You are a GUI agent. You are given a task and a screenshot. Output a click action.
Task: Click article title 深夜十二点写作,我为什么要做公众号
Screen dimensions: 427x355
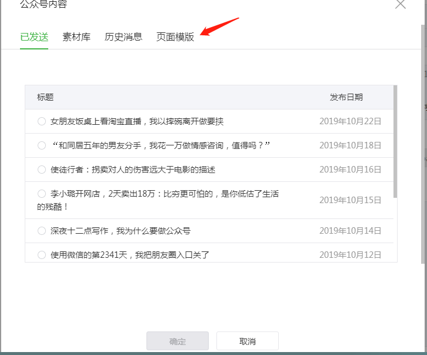point(121,231)
